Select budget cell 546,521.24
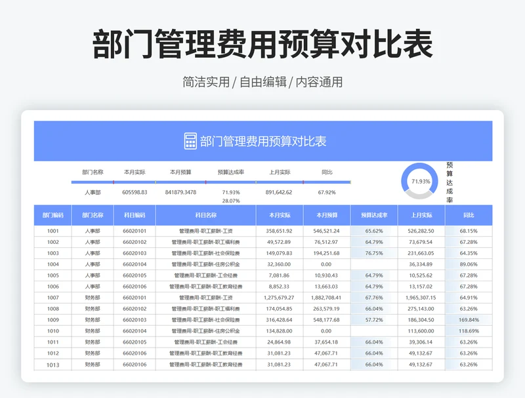Screen dimensions: 525x398 pos(326,231)
